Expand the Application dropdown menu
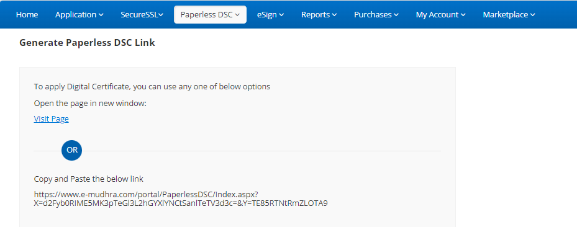Viewport: 577px width, 227px height. [79, 15]
